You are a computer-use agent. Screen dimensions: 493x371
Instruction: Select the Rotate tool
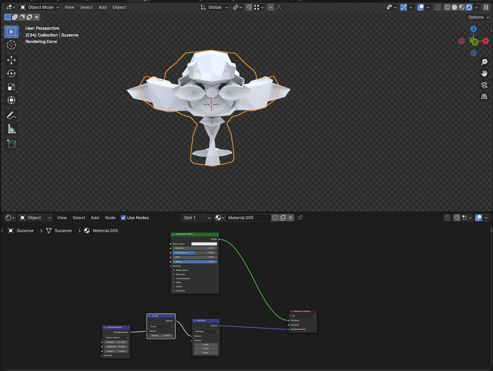(x=11, y=74)
